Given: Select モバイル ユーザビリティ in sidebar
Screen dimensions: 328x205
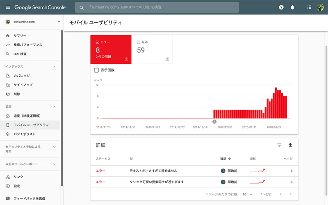Looking at the screenshot, I should coord(30,125).
